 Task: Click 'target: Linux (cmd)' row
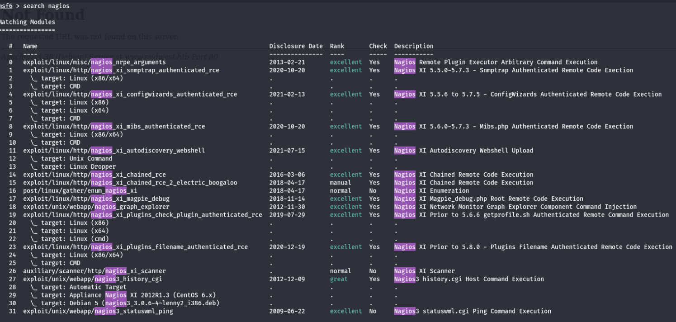[x=70, y=239]
